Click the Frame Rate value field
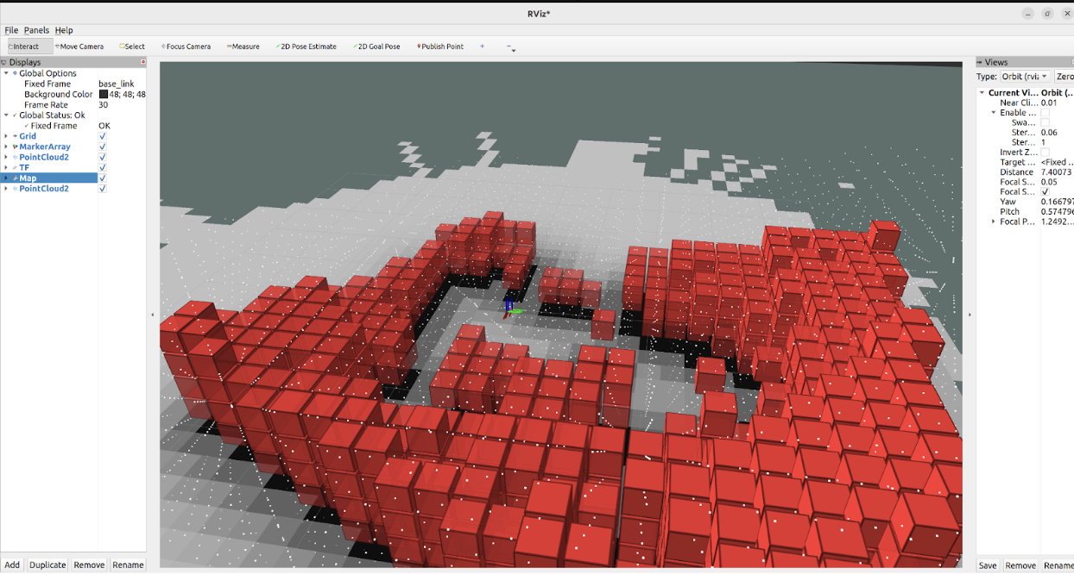The height and width of the screenshot is (574, 1074). coord(121,105)
